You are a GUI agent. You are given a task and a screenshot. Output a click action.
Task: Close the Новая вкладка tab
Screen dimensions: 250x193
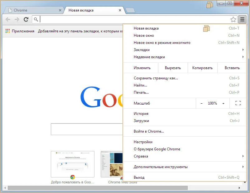pyautogui.click(x=120, y=10)
